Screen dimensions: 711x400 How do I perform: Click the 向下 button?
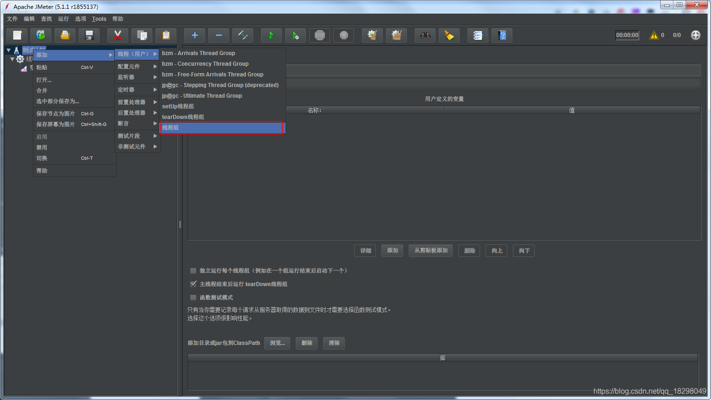tap(524, 250)
